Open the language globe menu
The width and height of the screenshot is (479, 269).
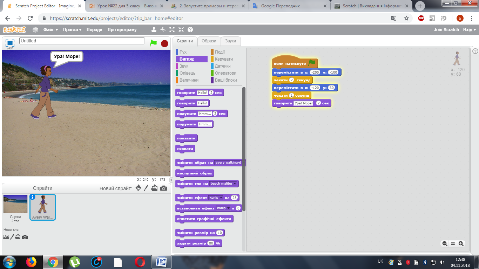tap(35, 30)
